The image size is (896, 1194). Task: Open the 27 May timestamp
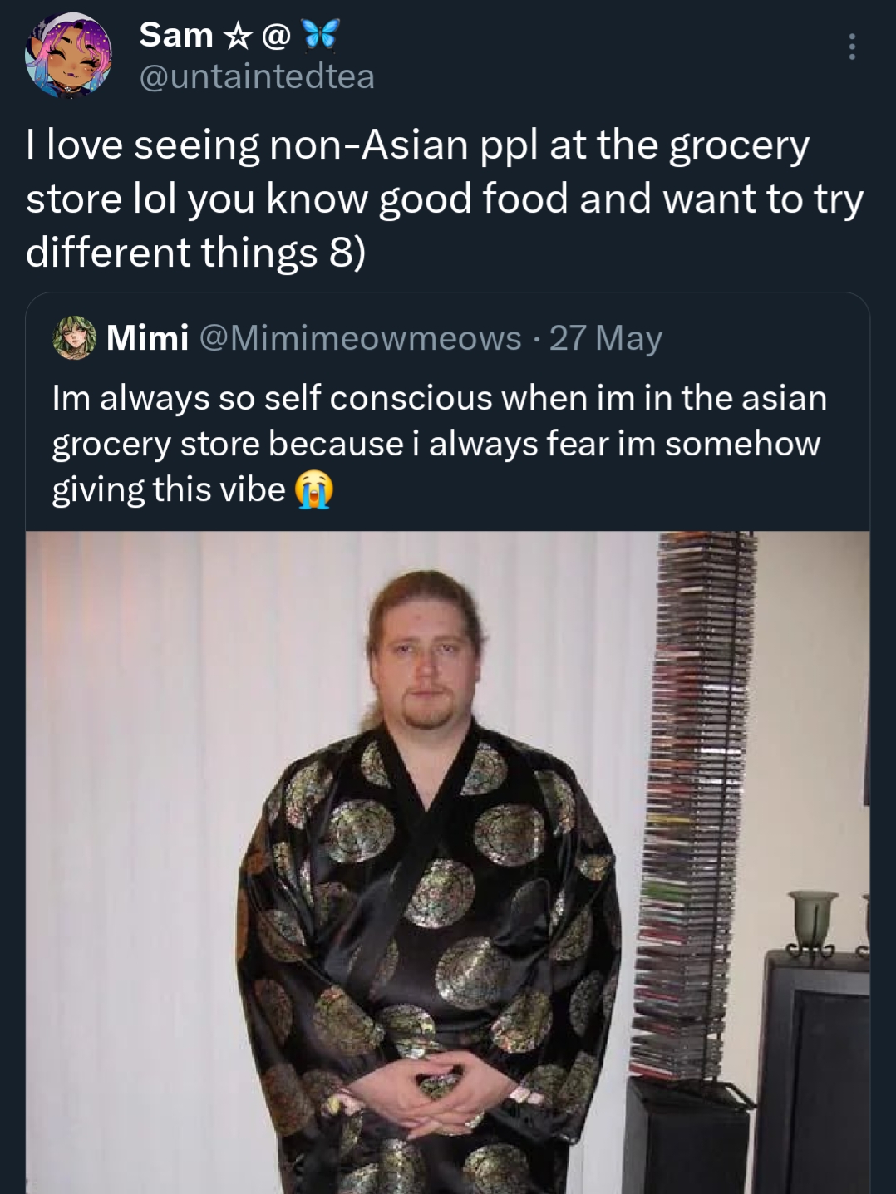coord(605,338)
